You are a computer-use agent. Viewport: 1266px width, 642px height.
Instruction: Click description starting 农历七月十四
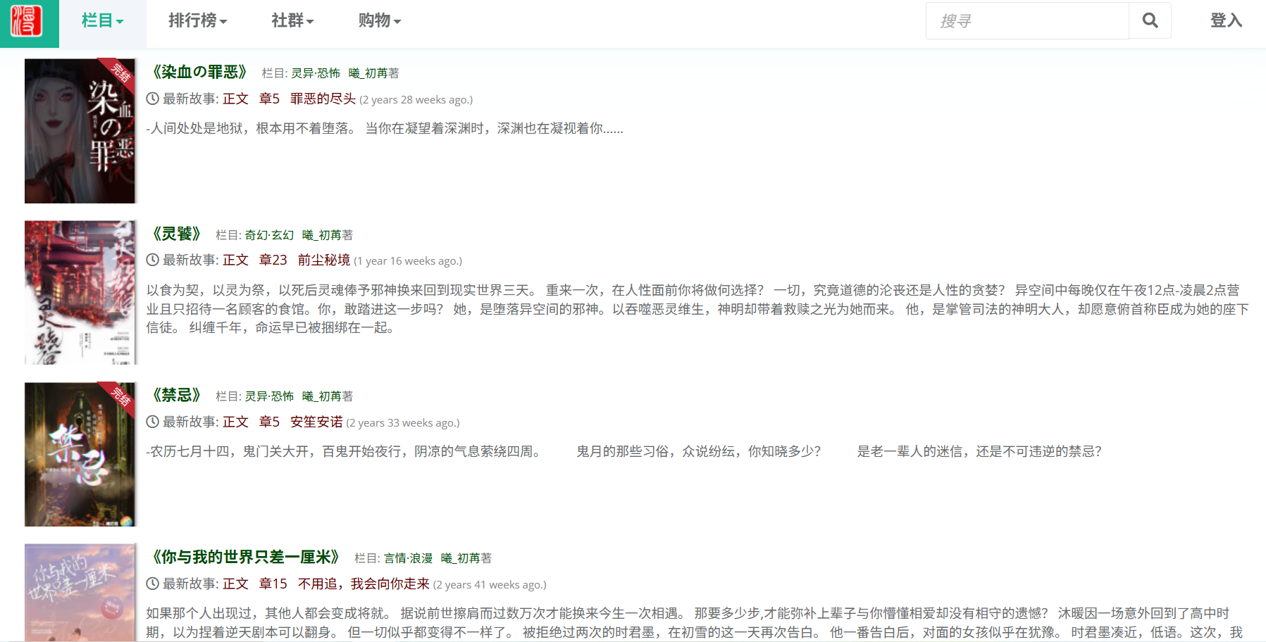[624, 451]
